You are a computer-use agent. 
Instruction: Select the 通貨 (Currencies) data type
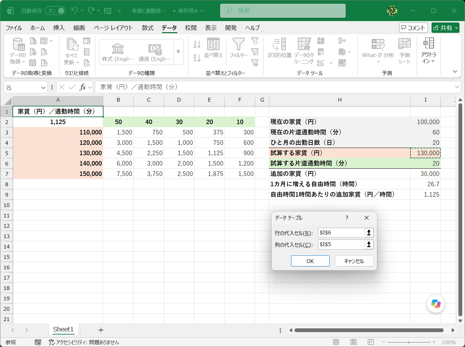point(155,52)
